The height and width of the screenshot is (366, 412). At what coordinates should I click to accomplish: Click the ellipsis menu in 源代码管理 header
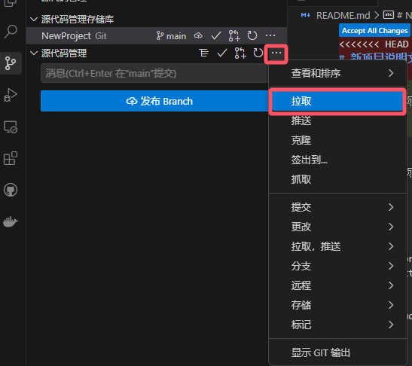click(x=276, y=53)
